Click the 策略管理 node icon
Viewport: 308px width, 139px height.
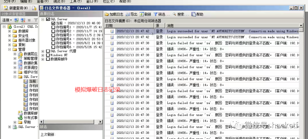pyautogui.click(x=20, y=59)
